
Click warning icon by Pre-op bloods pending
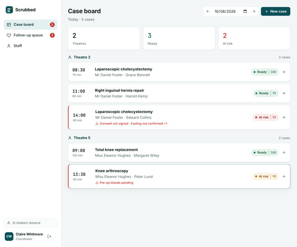coord(97,183)
